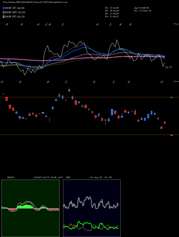Click the 'Pre C: 64.21' value
The height and width of the screenshot is (237, 179).
(x=112, y=17)
